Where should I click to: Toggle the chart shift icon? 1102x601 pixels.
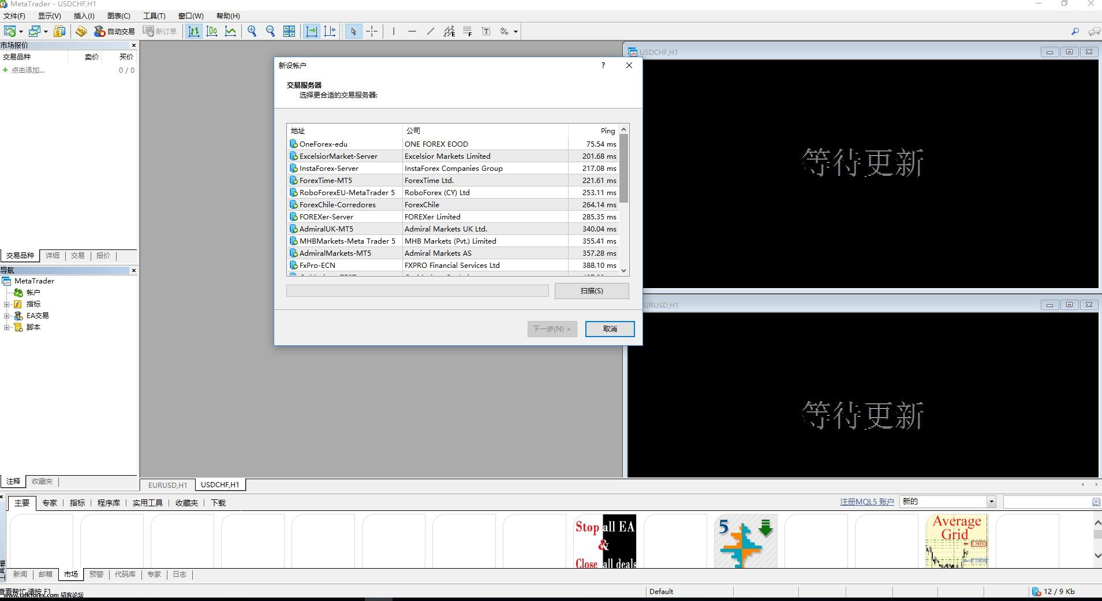click(x=330, y=31)
